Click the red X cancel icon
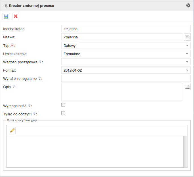This screenshot has width=194, height=177. pos(16,16)
